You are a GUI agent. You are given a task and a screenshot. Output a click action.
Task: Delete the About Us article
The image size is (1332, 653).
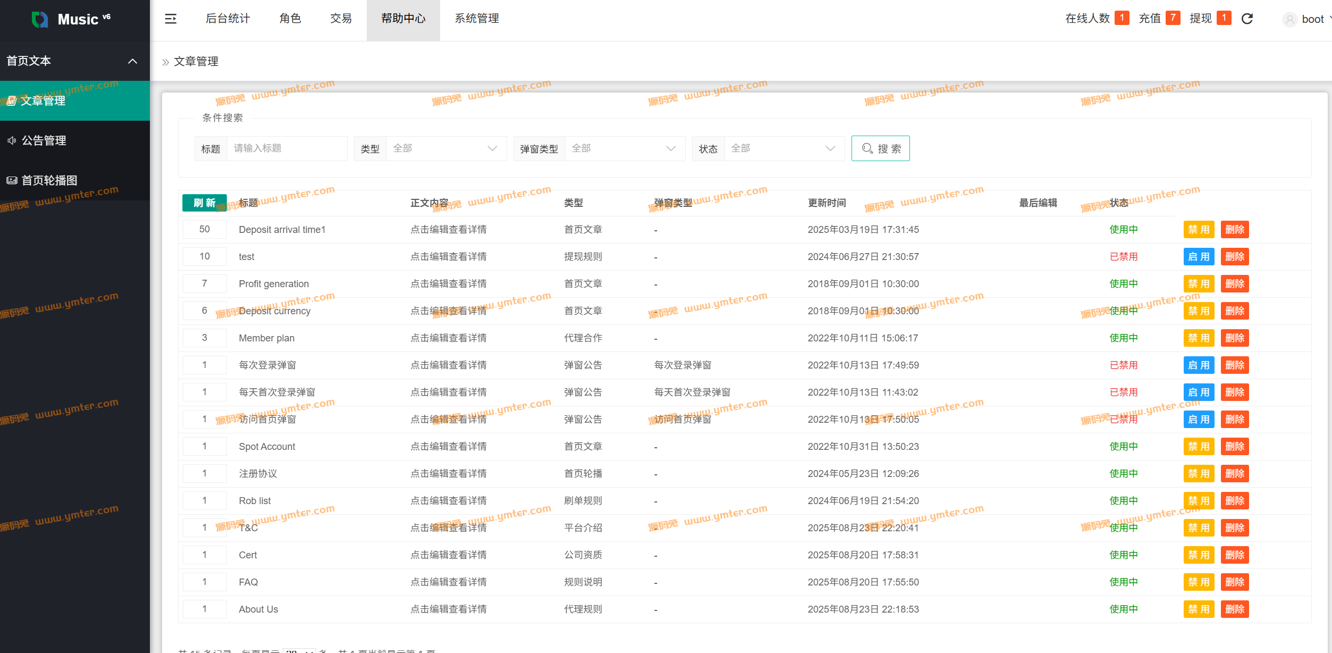[x=1234, y=609]
